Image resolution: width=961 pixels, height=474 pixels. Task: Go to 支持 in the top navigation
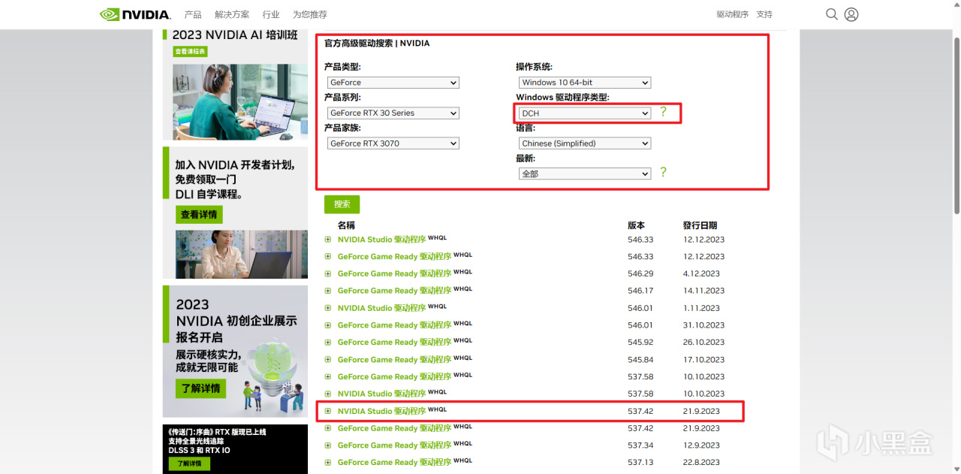click(x=764, y=14)
